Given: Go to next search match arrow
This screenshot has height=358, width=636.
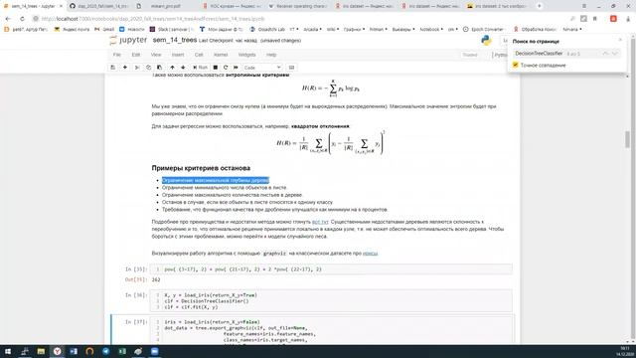Looking at the screenshot, I should click(x=615, y=54).
